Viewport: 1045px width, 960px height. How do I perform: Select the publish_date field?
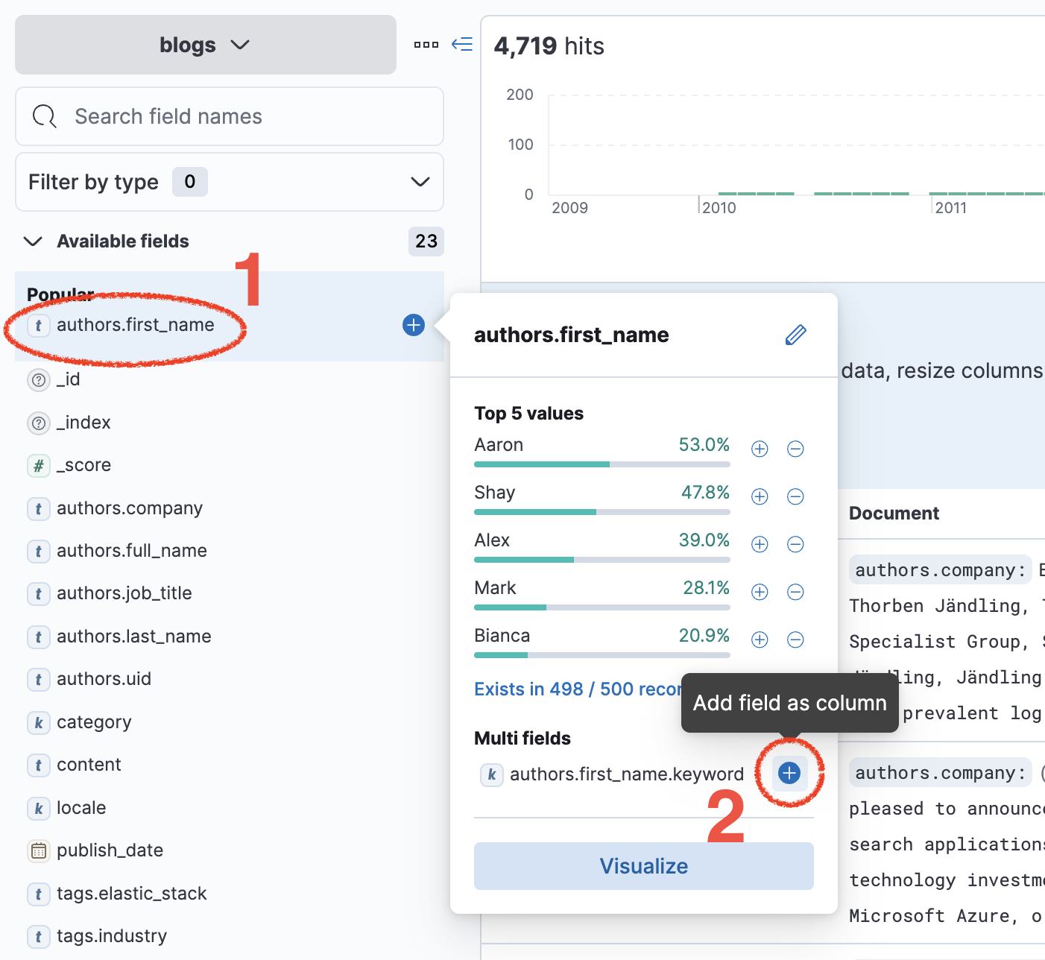110,850
